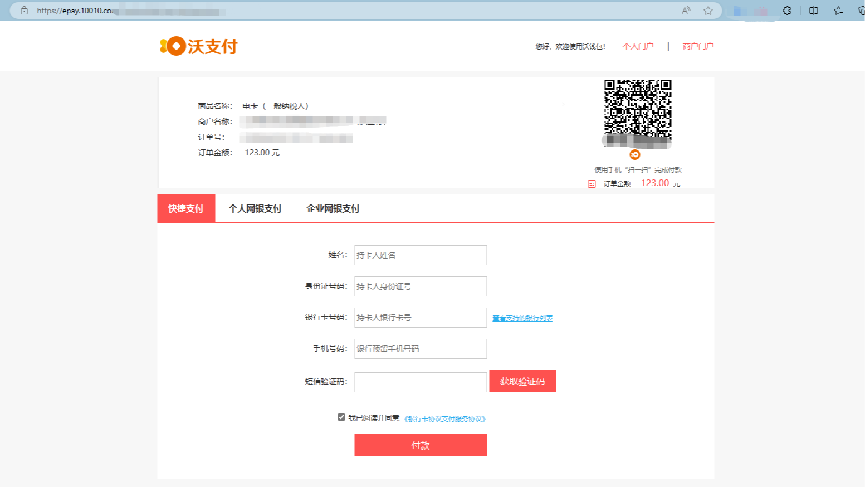This screenshot has height=487, width=865.
Task: Open 银行卡协议支付服务协议 link
Action: click(445, 419)
